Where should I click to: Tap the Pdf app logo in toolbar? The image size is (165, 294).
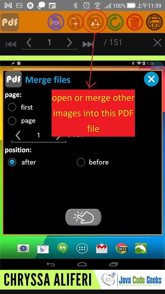[10, 22]
